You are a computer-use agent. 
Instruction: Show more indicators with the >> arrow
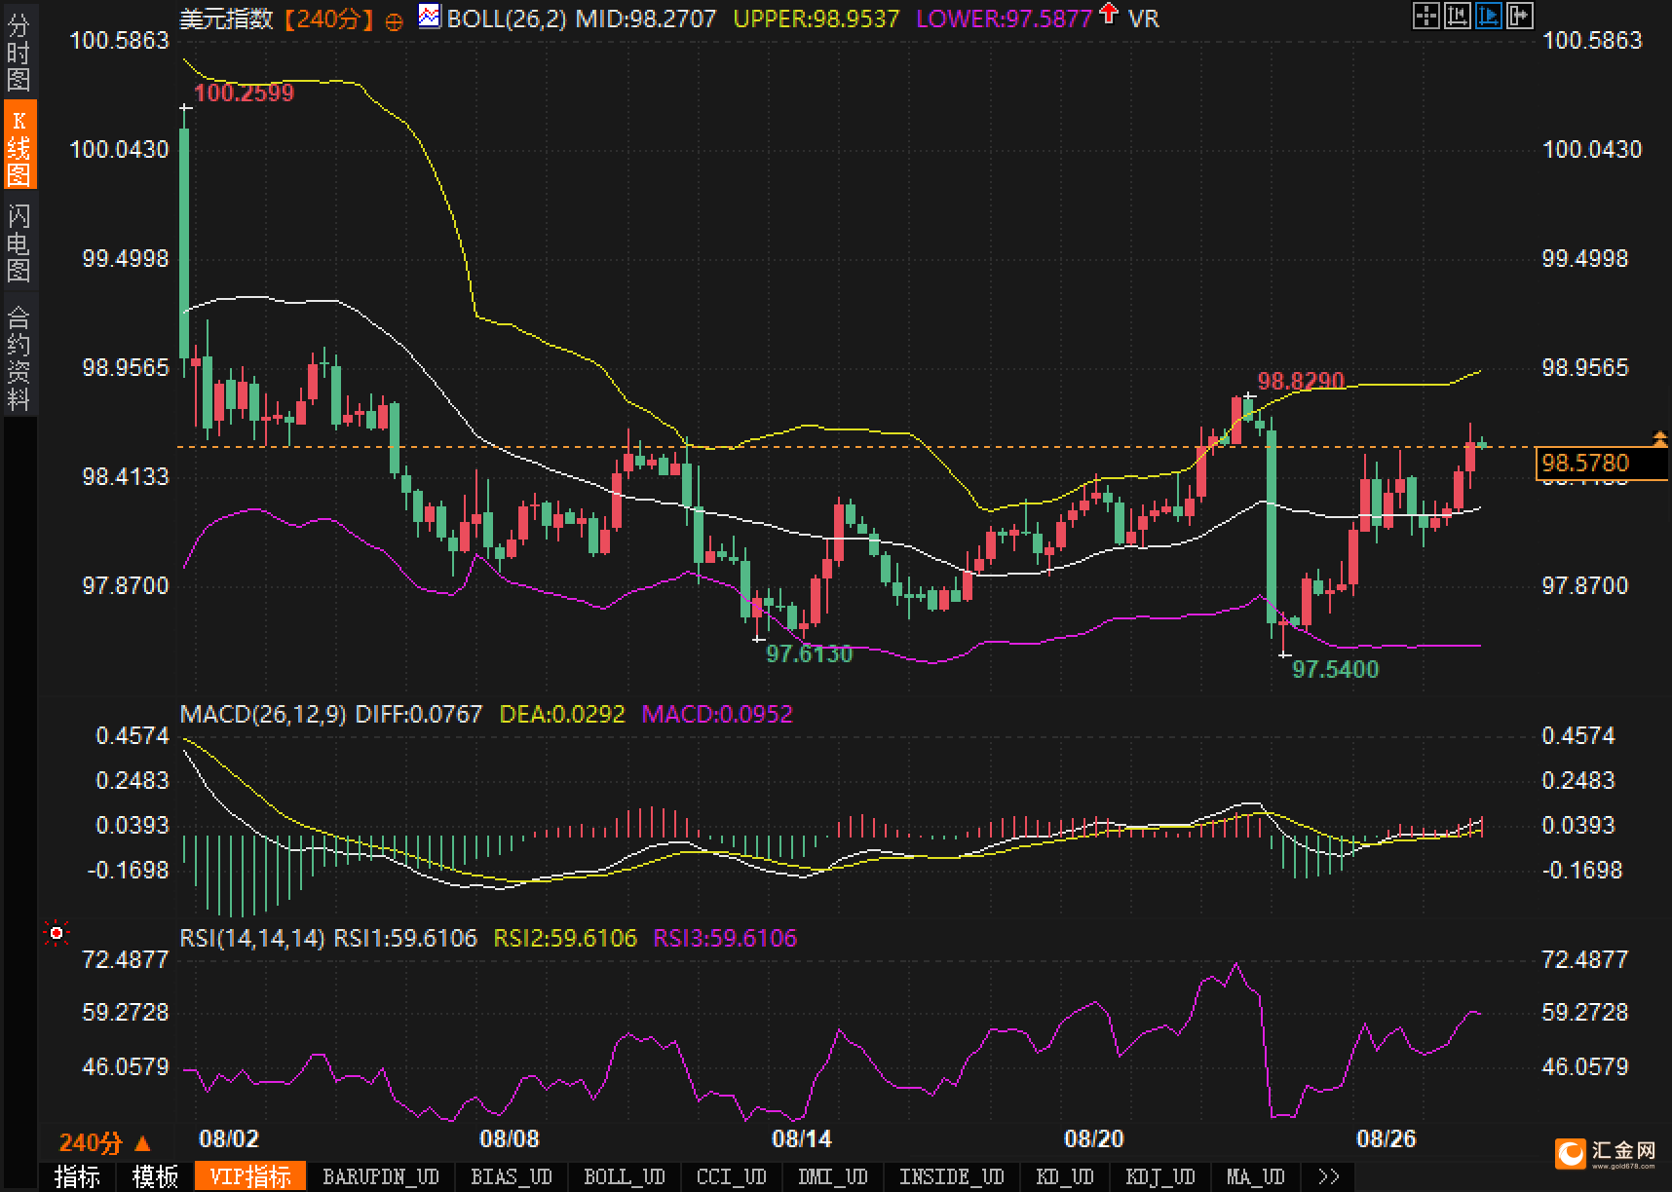pyautogui.click(x=1328, y=1176)
